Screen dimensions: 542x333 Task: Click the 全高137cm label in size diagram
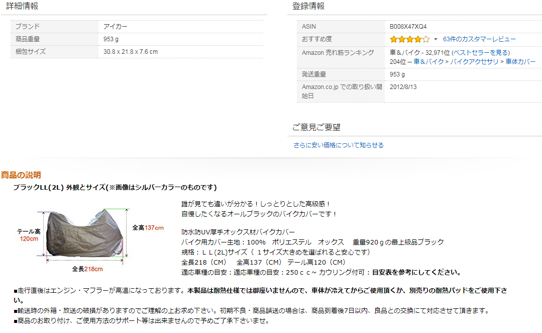(x=148, y=227)
